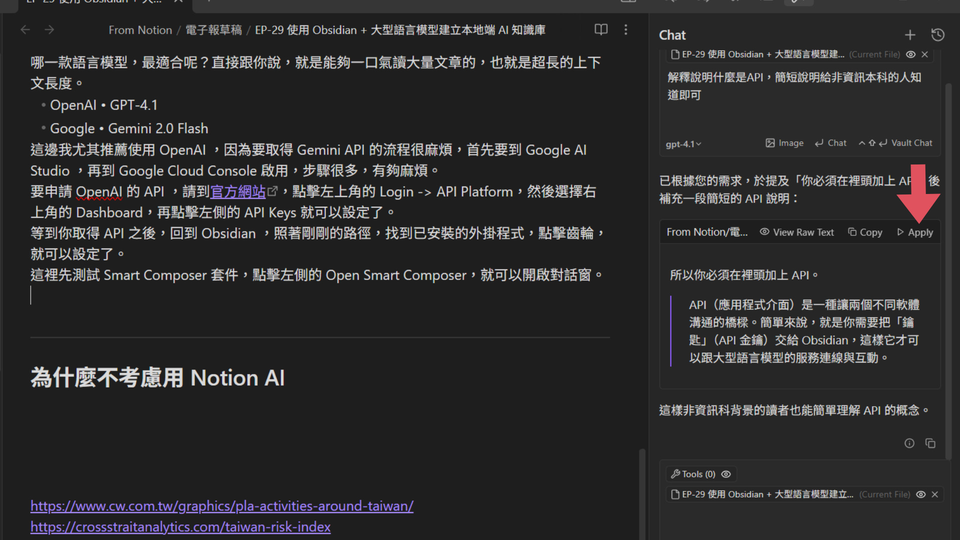Click the user message about 解釋說明什麼是API
The height and width of the screenshot is (540, 960).
point(794,86)
